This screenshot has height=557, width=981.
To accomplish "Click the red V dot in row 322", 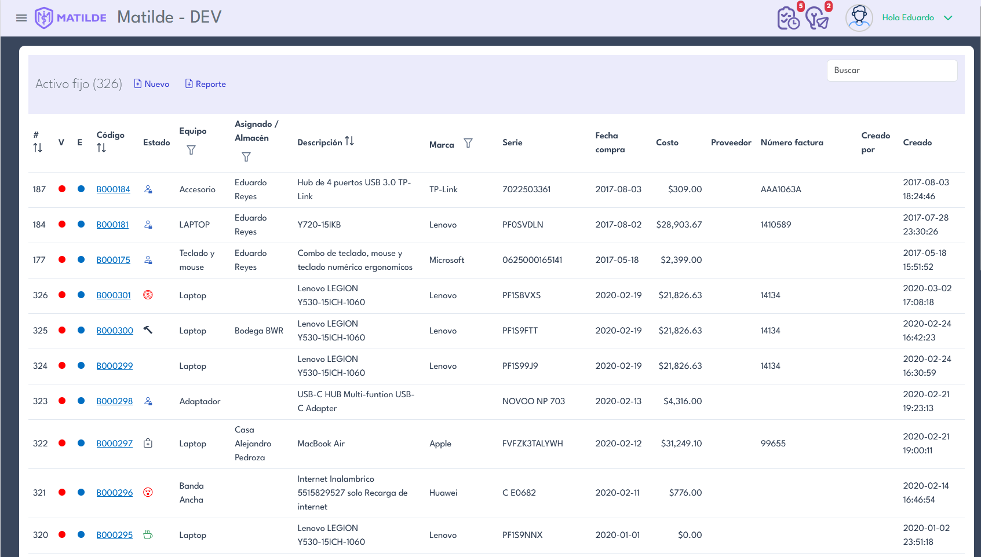I will click(62, 443).
